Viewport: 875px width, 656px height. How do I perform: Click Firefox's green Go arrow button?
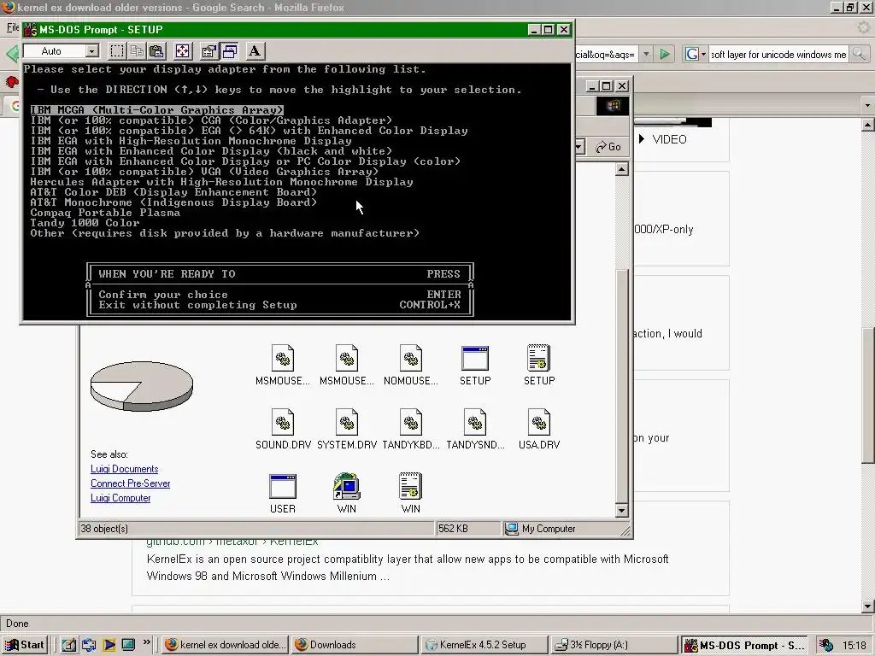665,54
